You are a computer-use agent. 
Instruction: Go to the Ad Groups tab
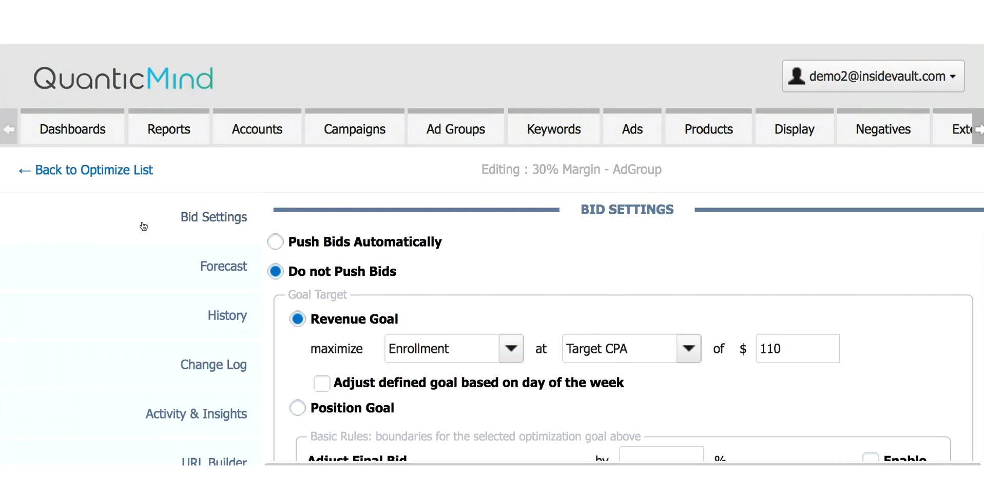[x=455, y=129]
